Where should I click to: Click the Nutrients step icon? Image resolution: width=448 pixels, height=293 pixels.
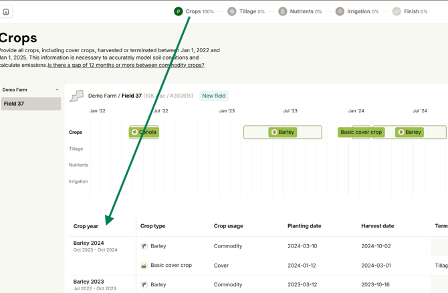(283, 11)
